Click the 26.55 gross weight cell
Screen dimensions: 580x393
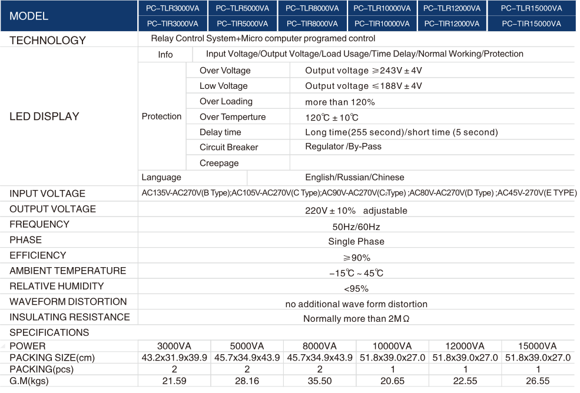tap(537, 381)
